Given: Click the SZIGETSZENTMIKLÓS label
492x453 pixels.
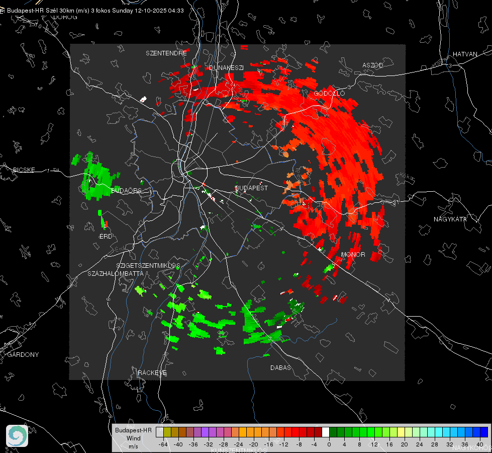Looking at the screenshot, I should (x=148, y=266).
